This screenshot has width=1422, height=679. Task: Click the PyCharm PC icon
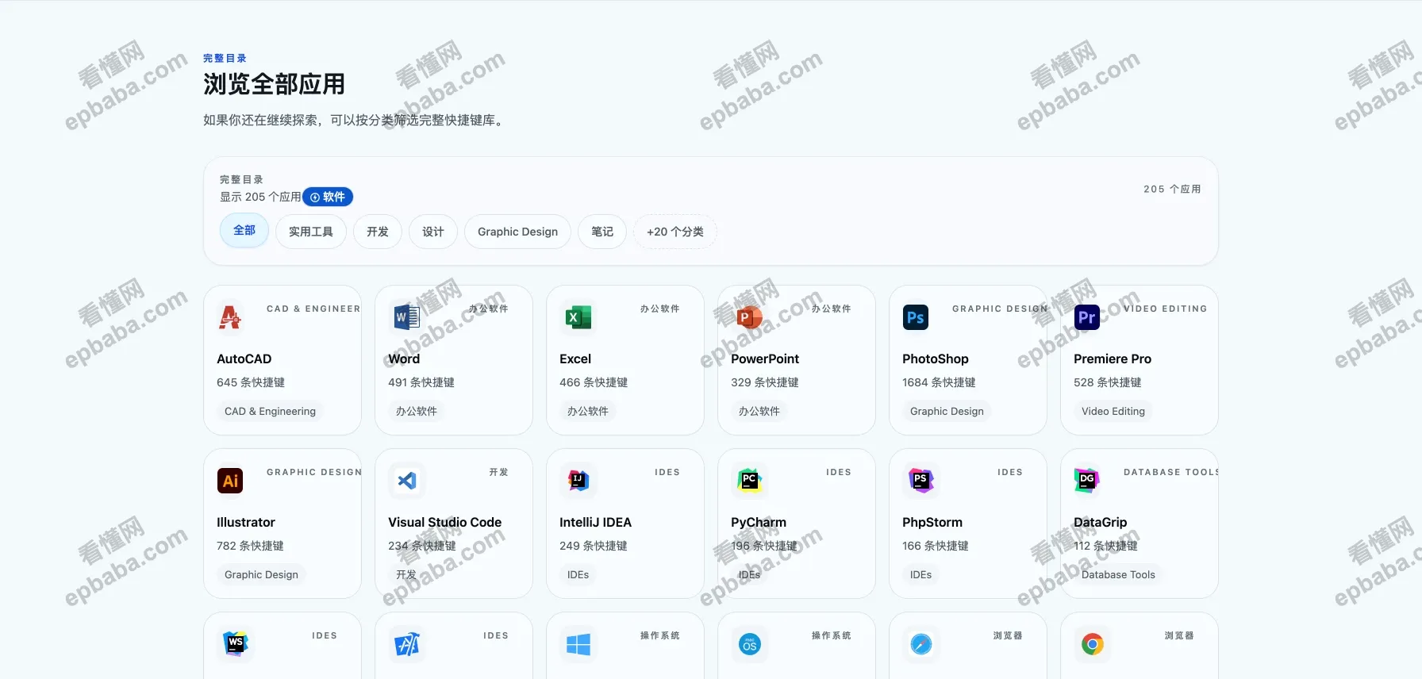coord(750,481)
